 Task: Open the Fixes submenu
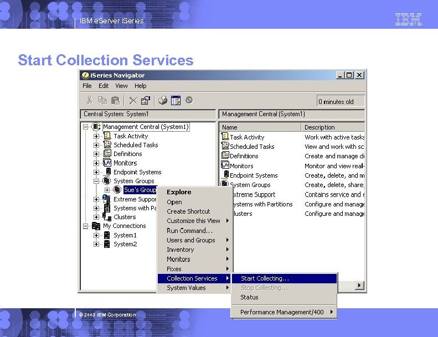point(194,269)
